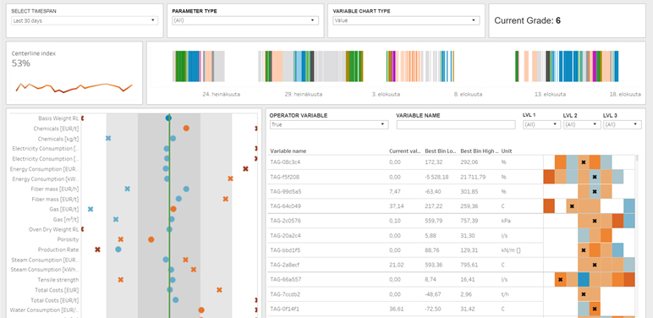This screenshot has width=653, height=318.
Task: Open the LVL 1 filter dropdown
Action: click(x=541, y=124)
